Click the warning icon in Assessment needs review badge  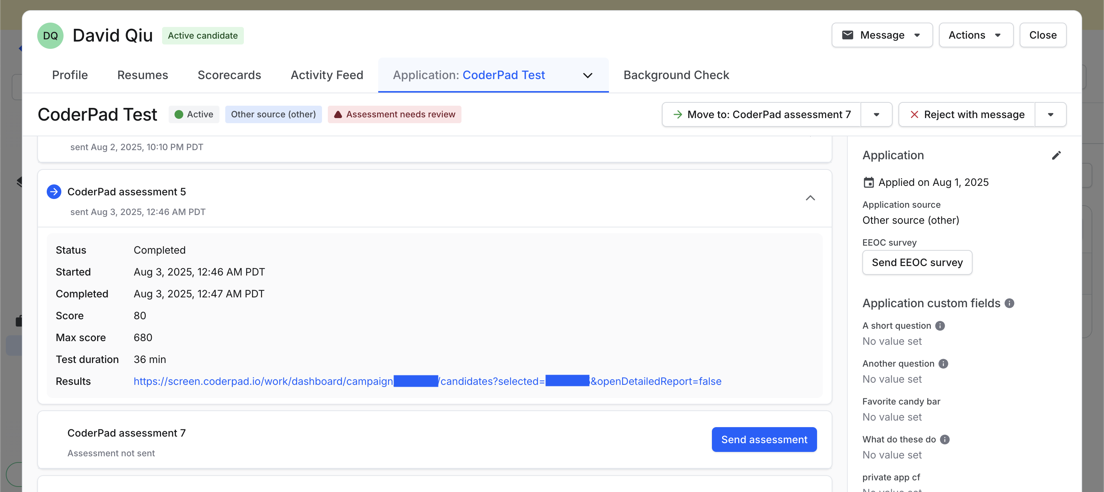click(338, 114)
